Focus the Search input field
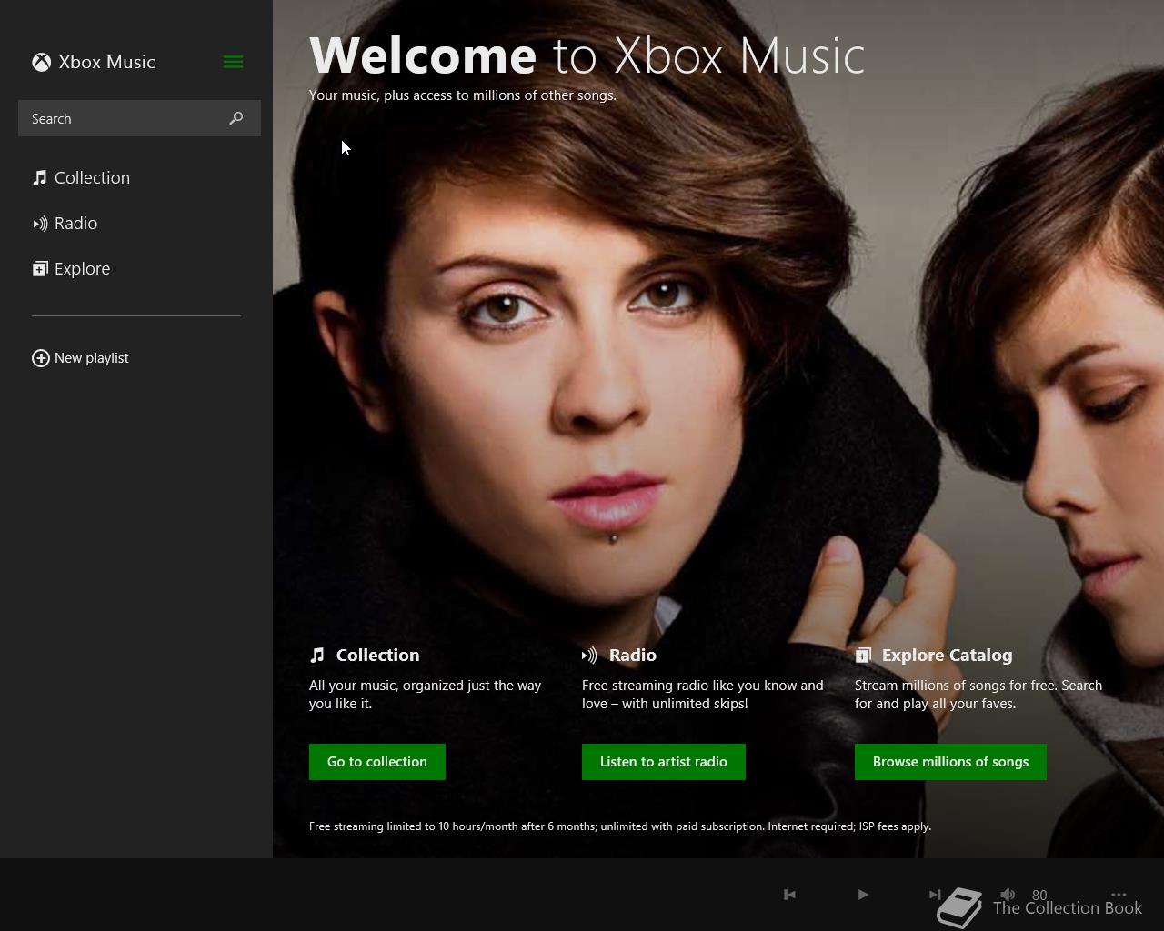The width and height of the screenshot is (1164, 931). click(139, 118)
